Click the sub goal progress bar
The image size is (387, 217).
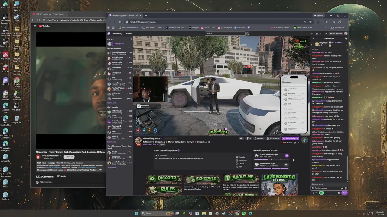[271, 159]
